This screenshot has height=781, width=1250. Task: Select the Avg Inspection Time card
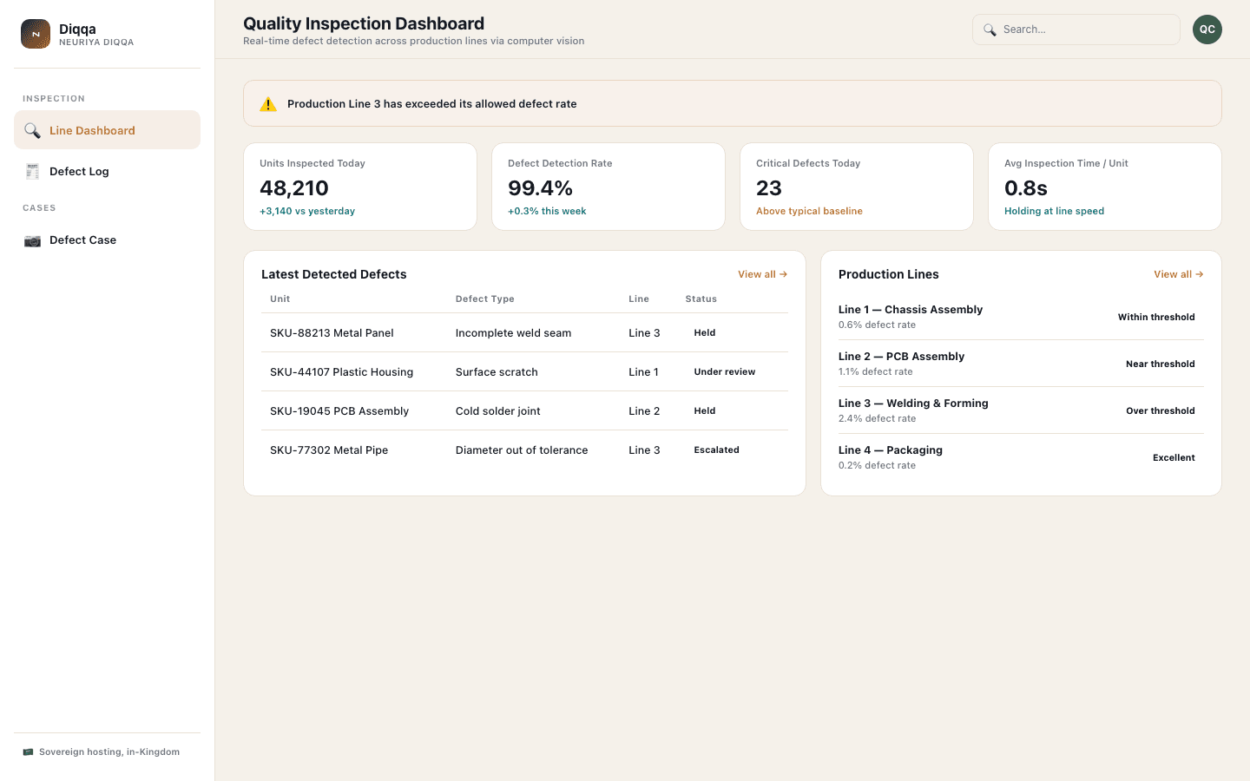pyautogui.click(x=1105, y=187)
